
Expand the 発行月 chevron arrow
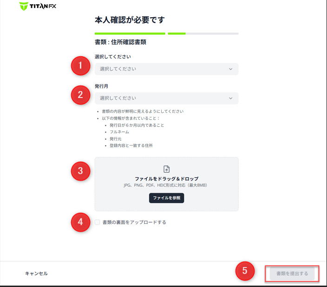(x=231, y=98)
